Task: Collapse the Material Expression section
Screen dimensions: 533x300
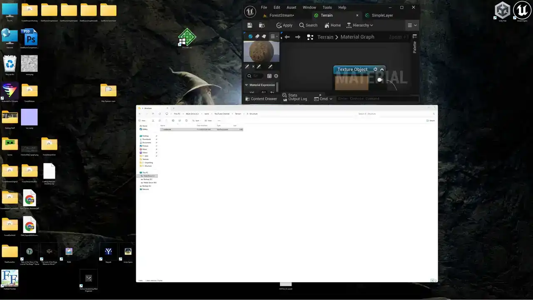Action: coord(247,85)
